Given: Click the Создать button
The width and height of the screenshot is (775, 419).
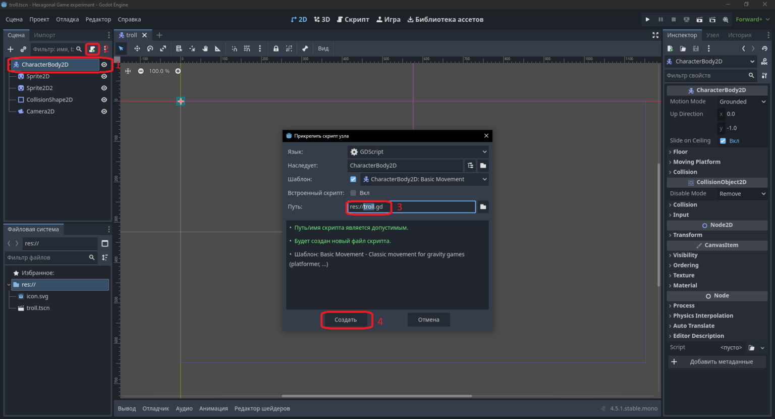Looking at the screenshot, I should [346, 320].
